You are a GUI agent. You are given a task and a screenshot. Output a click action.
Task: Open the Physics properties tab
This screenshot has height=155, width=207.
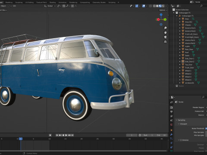pyautogui.click(x=171, y=143)
